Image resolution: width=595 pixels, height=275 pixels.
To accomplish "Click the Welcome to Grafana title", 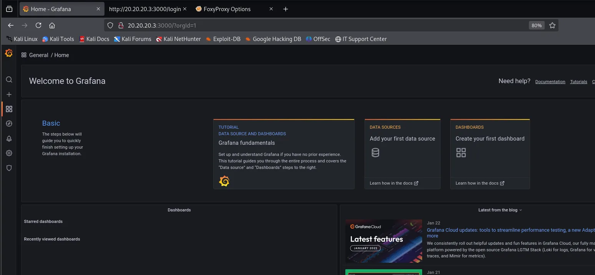I will [67, 81].
